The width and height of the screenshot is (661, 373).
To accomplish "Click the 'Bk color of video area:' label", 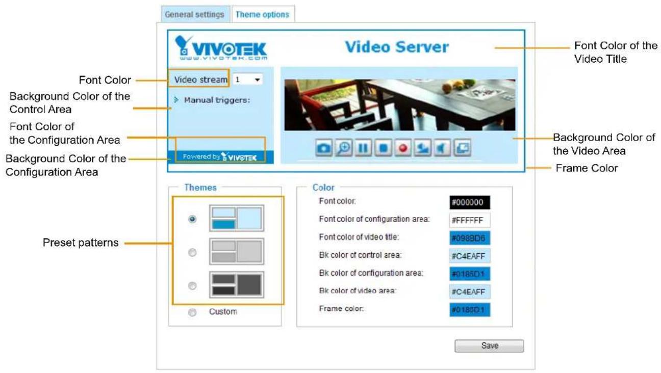I will [358, 290].
